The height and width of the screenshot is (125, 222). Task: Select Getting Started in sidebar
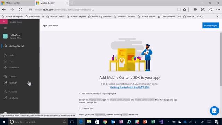pos(17,46)
